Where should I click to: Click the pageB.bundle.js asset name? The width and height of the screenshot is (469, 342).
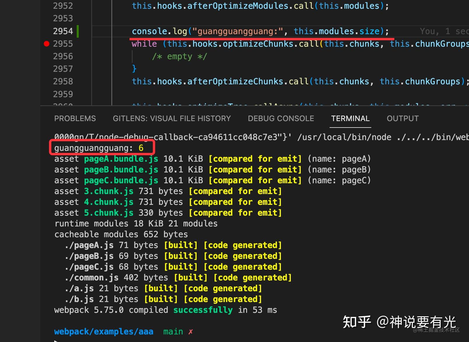pyautogui.click(x=121, y=169)
